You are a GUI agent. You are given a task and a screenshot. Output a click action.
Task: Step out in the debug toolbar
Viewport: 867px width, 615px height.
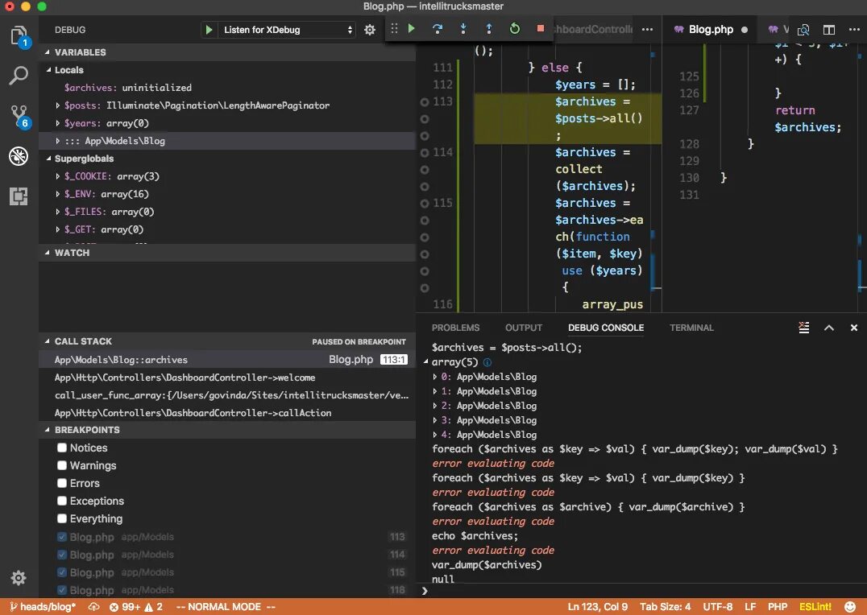(x=489, y=29)
